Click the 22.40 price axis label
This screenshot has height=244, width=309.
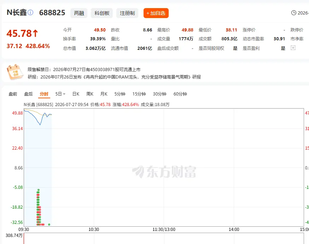(x=17, y=148)
